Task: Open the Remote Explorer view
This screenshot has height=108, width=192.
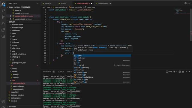Action: click(x=3, y=36)
